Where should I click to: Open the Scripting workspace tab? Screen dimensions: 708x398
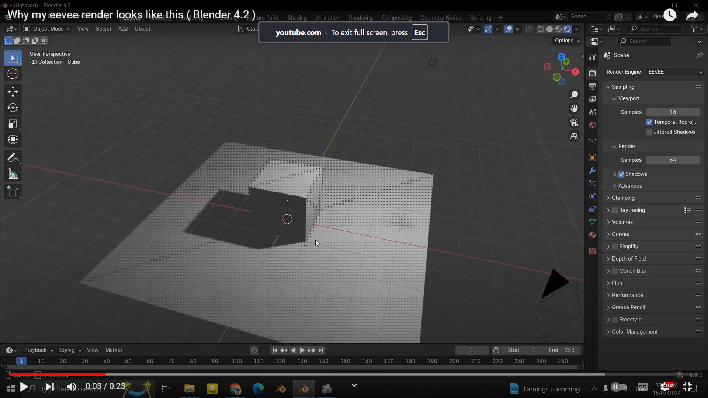(x=480, y=17)
